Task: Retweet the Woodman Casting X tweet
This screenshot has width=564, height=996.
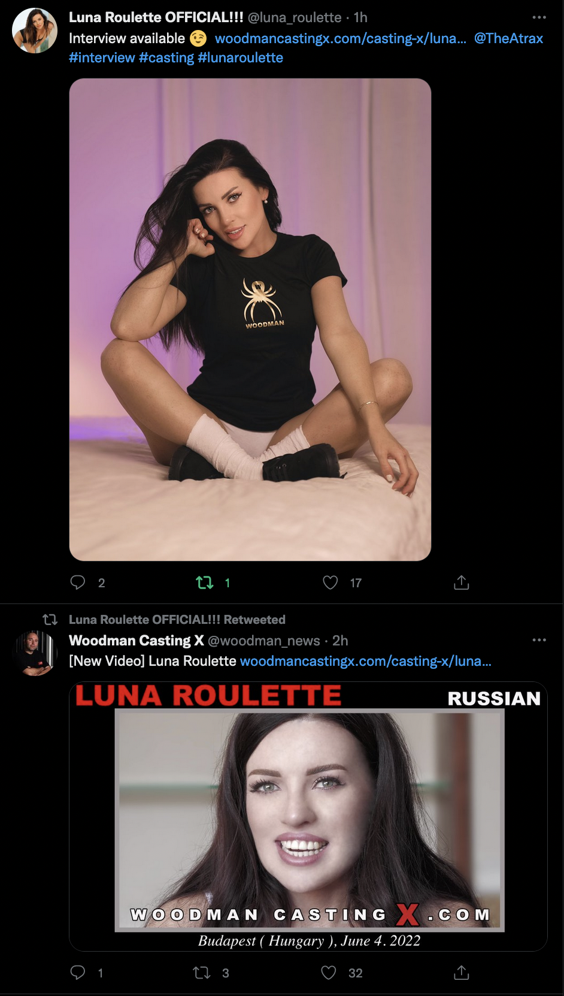Action: [202, 973]
